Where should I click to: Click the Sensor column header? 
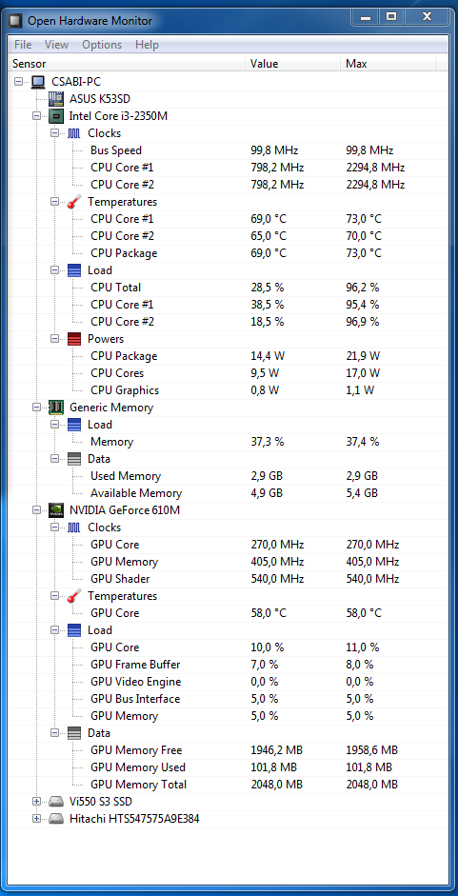coord(128,64)
